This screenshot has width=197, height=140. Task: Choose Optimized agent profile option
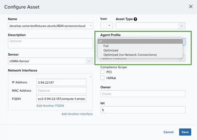(x=111, y=50)
